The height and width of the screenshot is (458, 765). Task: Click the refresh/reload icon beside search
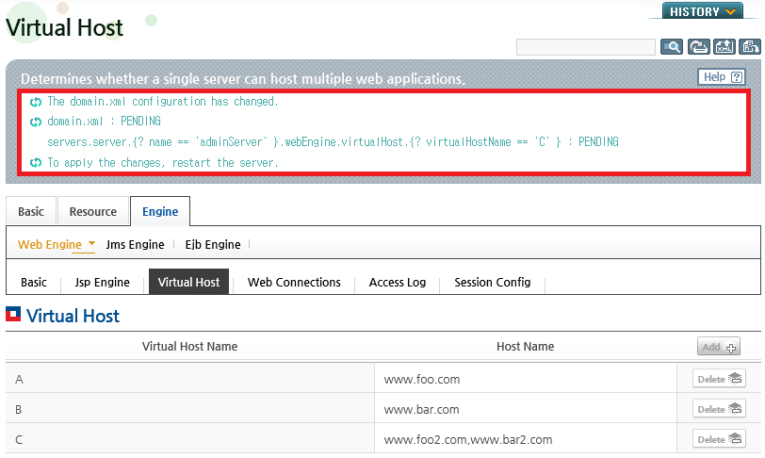699,47
